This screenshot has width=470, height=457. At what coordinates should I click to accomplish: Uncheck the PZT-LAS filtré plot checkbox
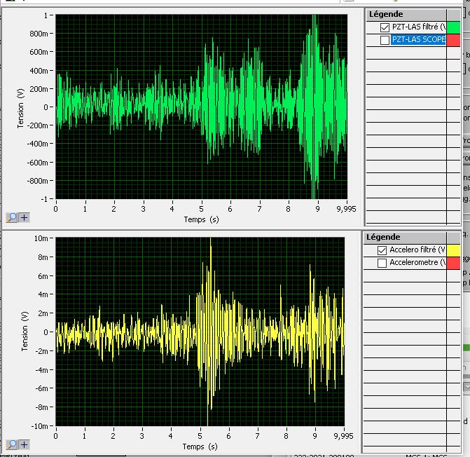click(384, 27)
